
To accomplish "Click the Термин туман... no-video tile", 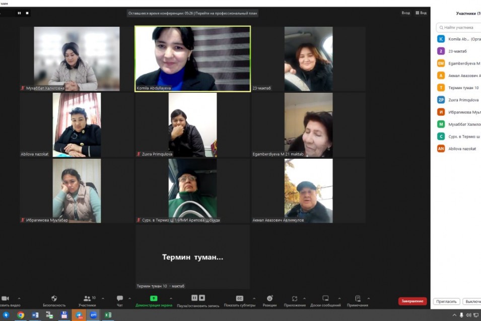I will [192, 257].
